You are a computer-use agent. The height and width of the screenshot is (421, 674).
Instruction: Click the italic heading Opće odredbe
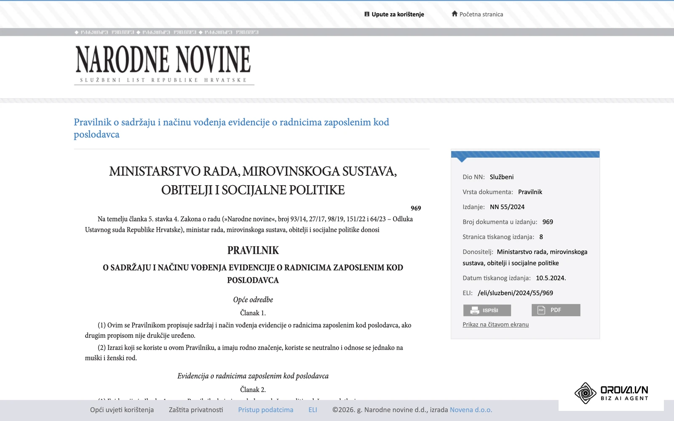coord(253,299)
